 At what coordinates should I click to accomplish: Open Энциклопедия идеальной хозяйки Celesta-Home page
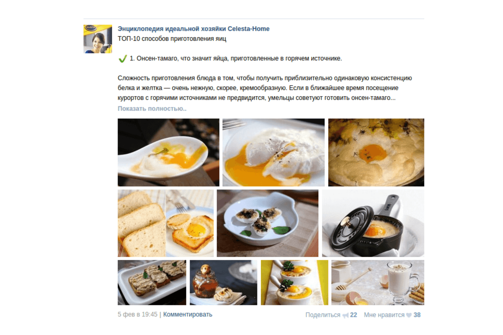[x=194, y=29]
